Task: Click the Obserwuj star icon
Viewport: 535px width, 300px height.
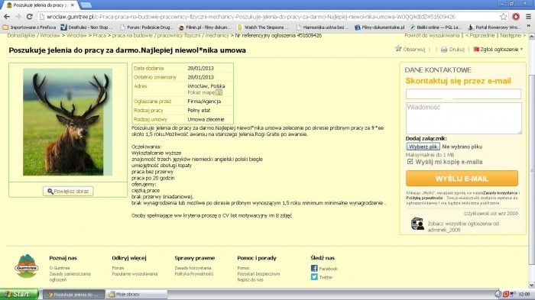Action: (x=398, y=48)
